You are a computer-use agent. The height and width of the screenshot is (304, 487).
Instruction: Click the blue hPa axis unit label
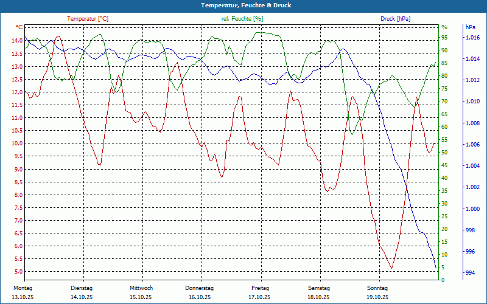coord(470,27)
